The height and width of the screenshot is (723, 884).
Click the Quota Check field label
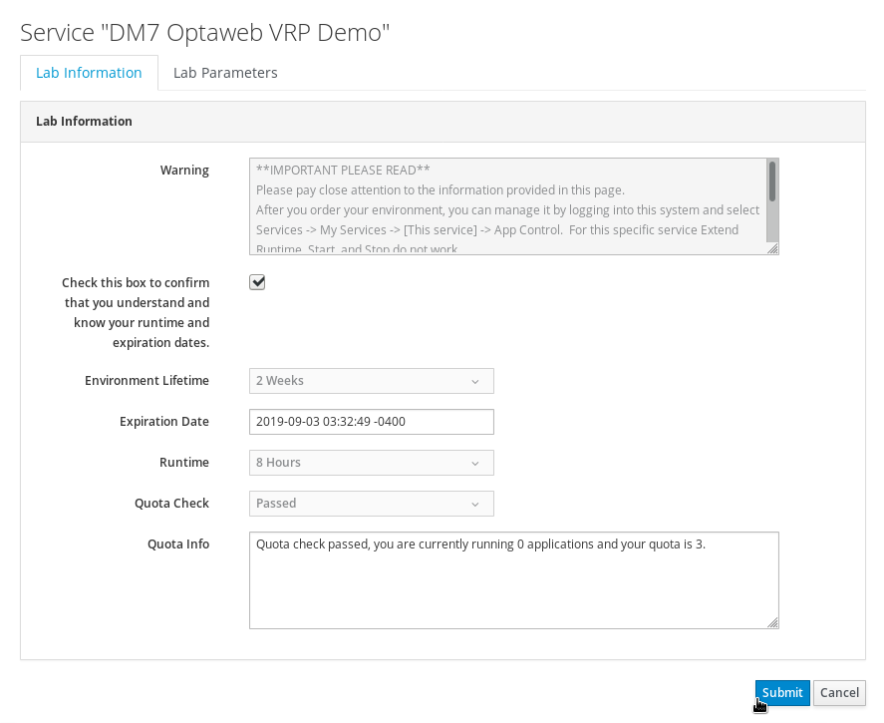171,504
